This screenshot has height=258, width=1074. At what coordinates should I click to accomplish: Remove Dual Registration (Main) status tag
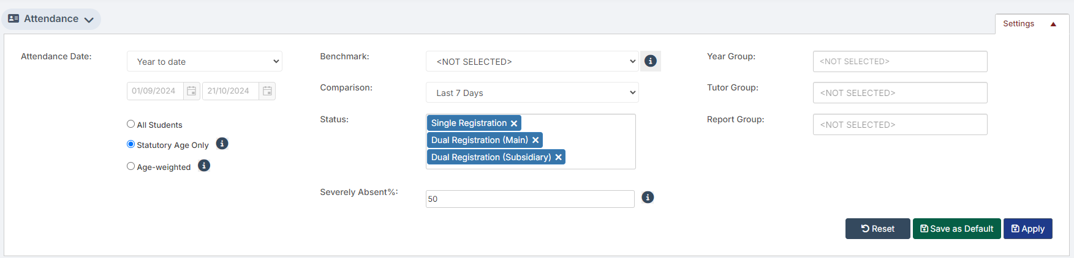(x=535, y=141)
